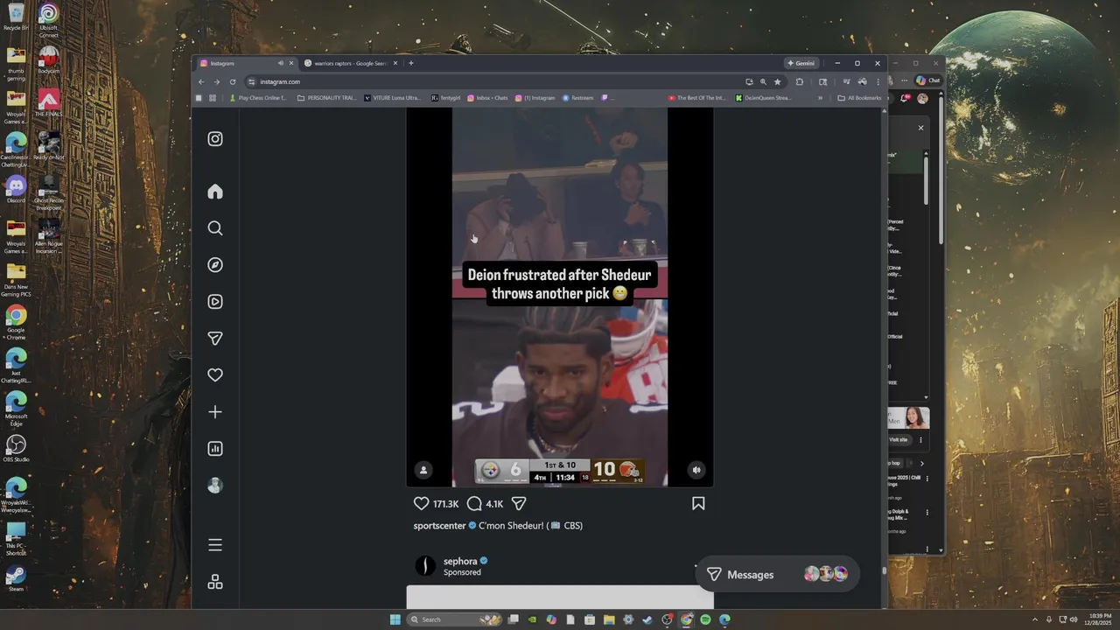Open the VITURE Luma Ultra bookmark
This screenshot has height=630, width=1120.
point(393,98)
